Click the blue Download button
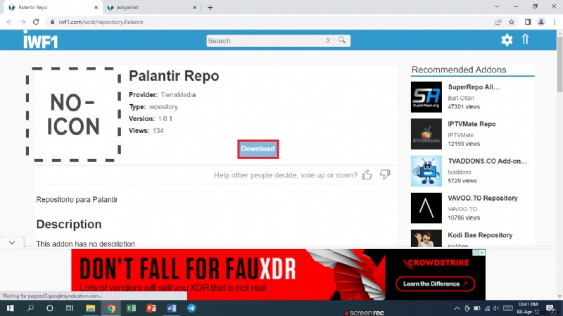Image resolution: width=563 pixels, height=316 pixels. [x=258, y=148]
